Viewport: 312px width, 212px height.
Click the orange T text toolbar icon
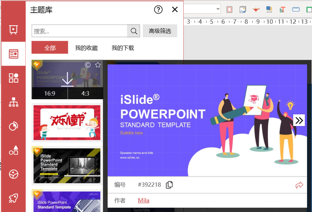282,10
